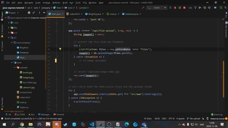This screenshot has width=228, height=128.
Task: Click the CRLF line separator in status bar
Action: 164,118
